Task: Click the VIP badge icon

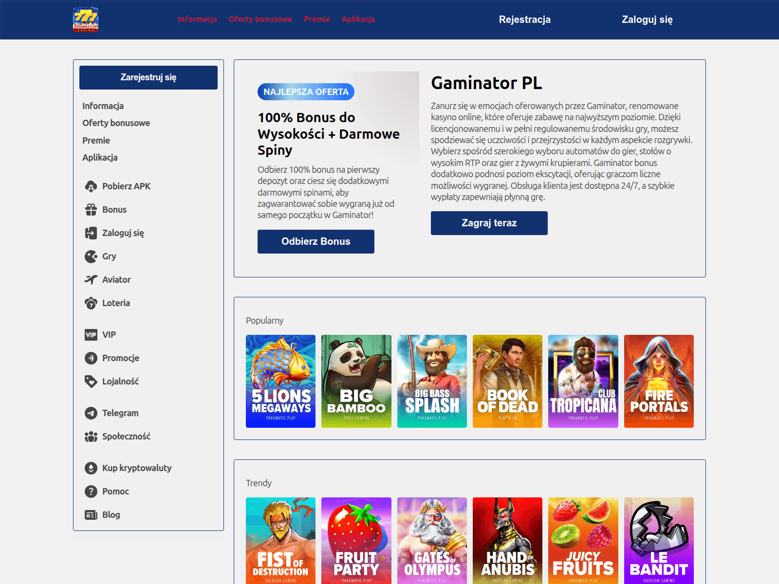Action: [x=91, y=335]
